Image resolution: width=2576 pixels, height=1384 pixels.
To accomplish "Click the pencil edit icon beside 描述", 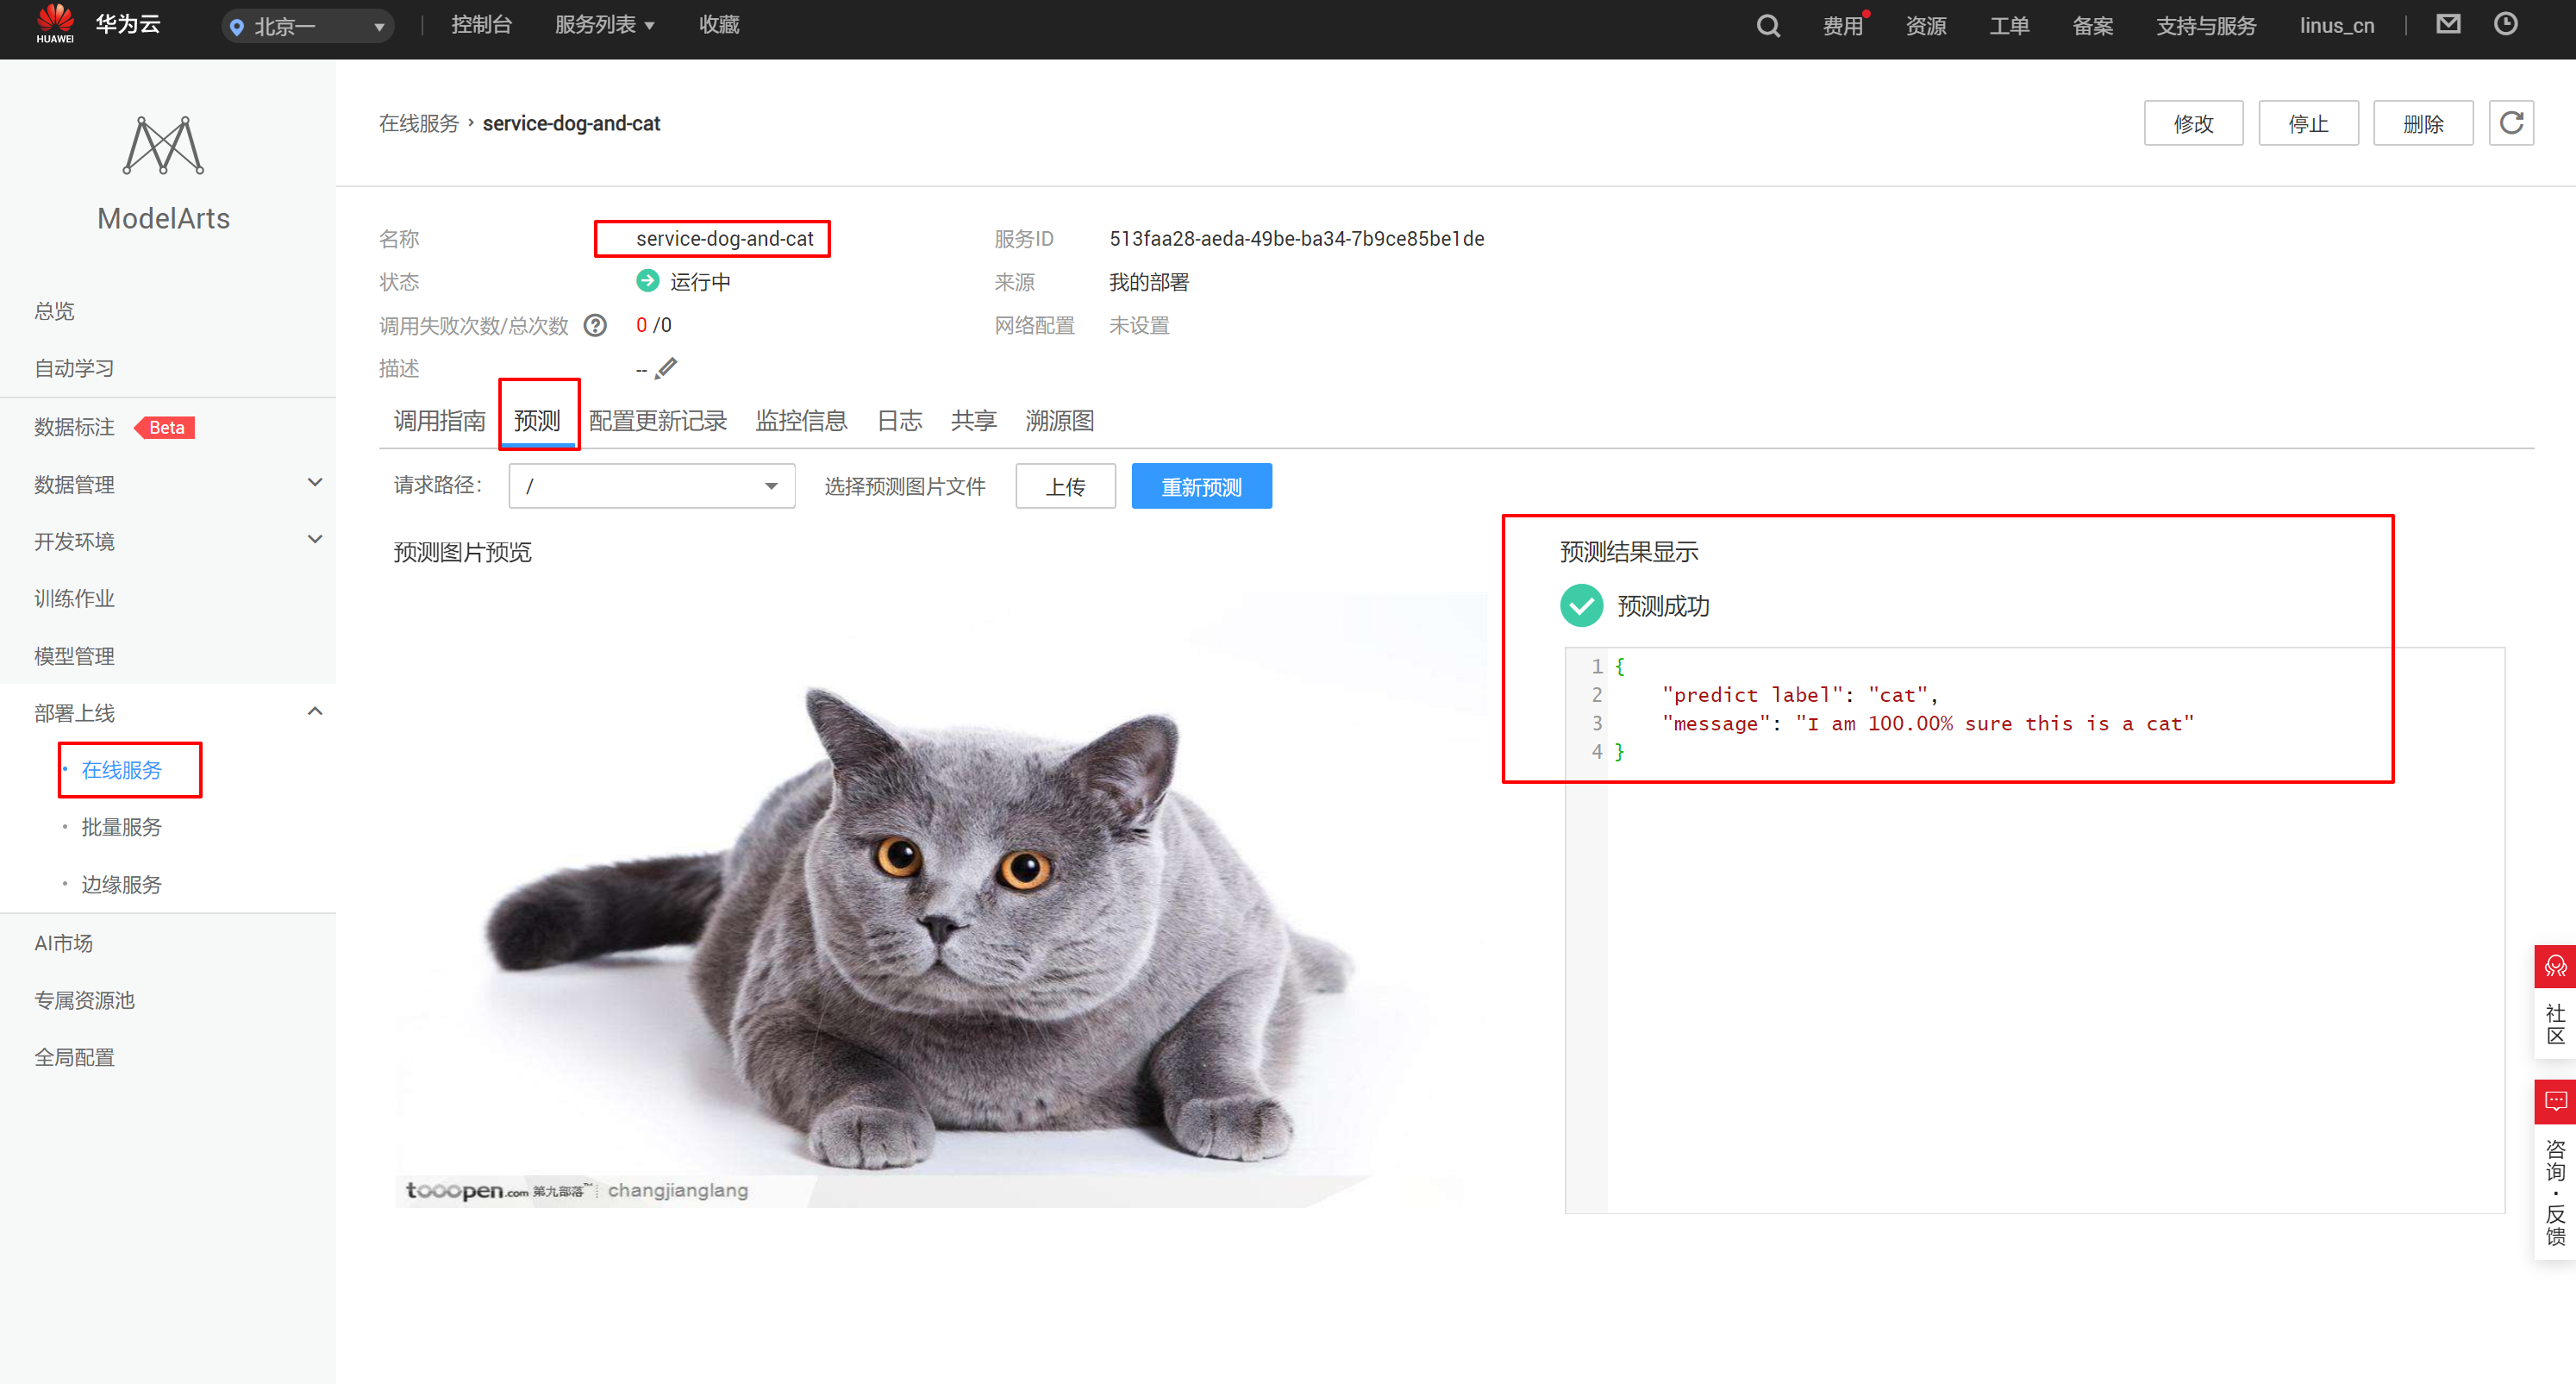I will [666, 369].
